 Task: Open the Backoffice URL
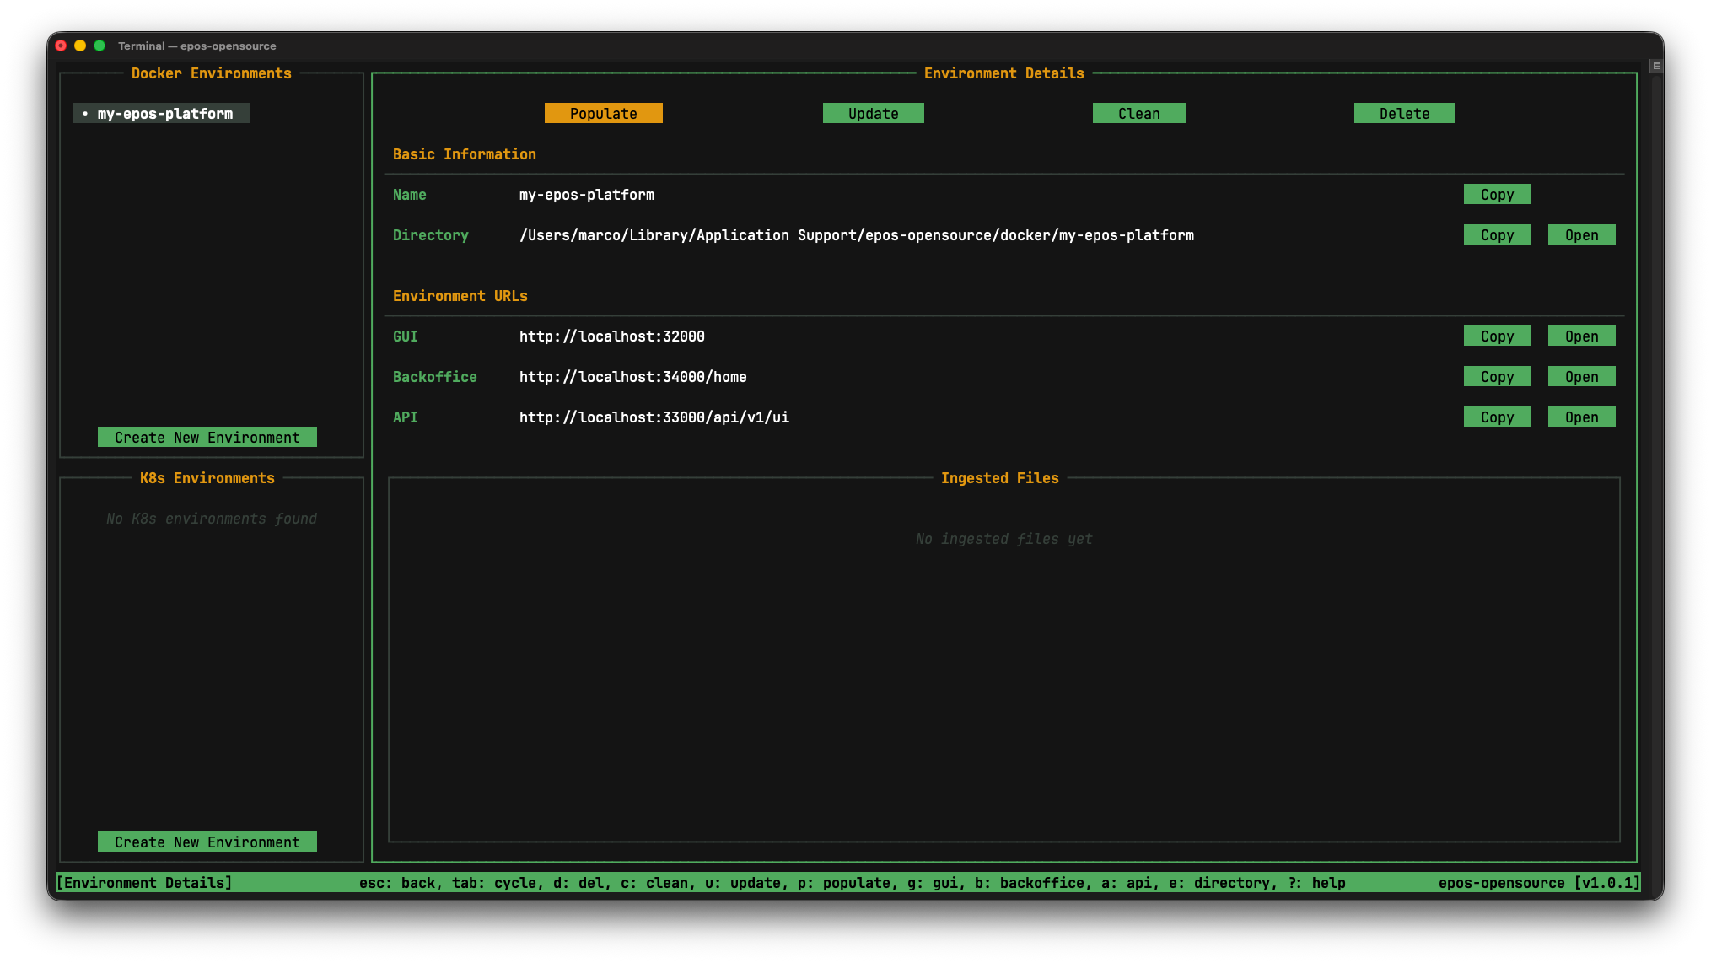coord(1581,376)
